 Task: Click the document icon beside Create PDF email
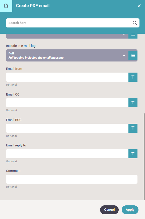[6, 6]
